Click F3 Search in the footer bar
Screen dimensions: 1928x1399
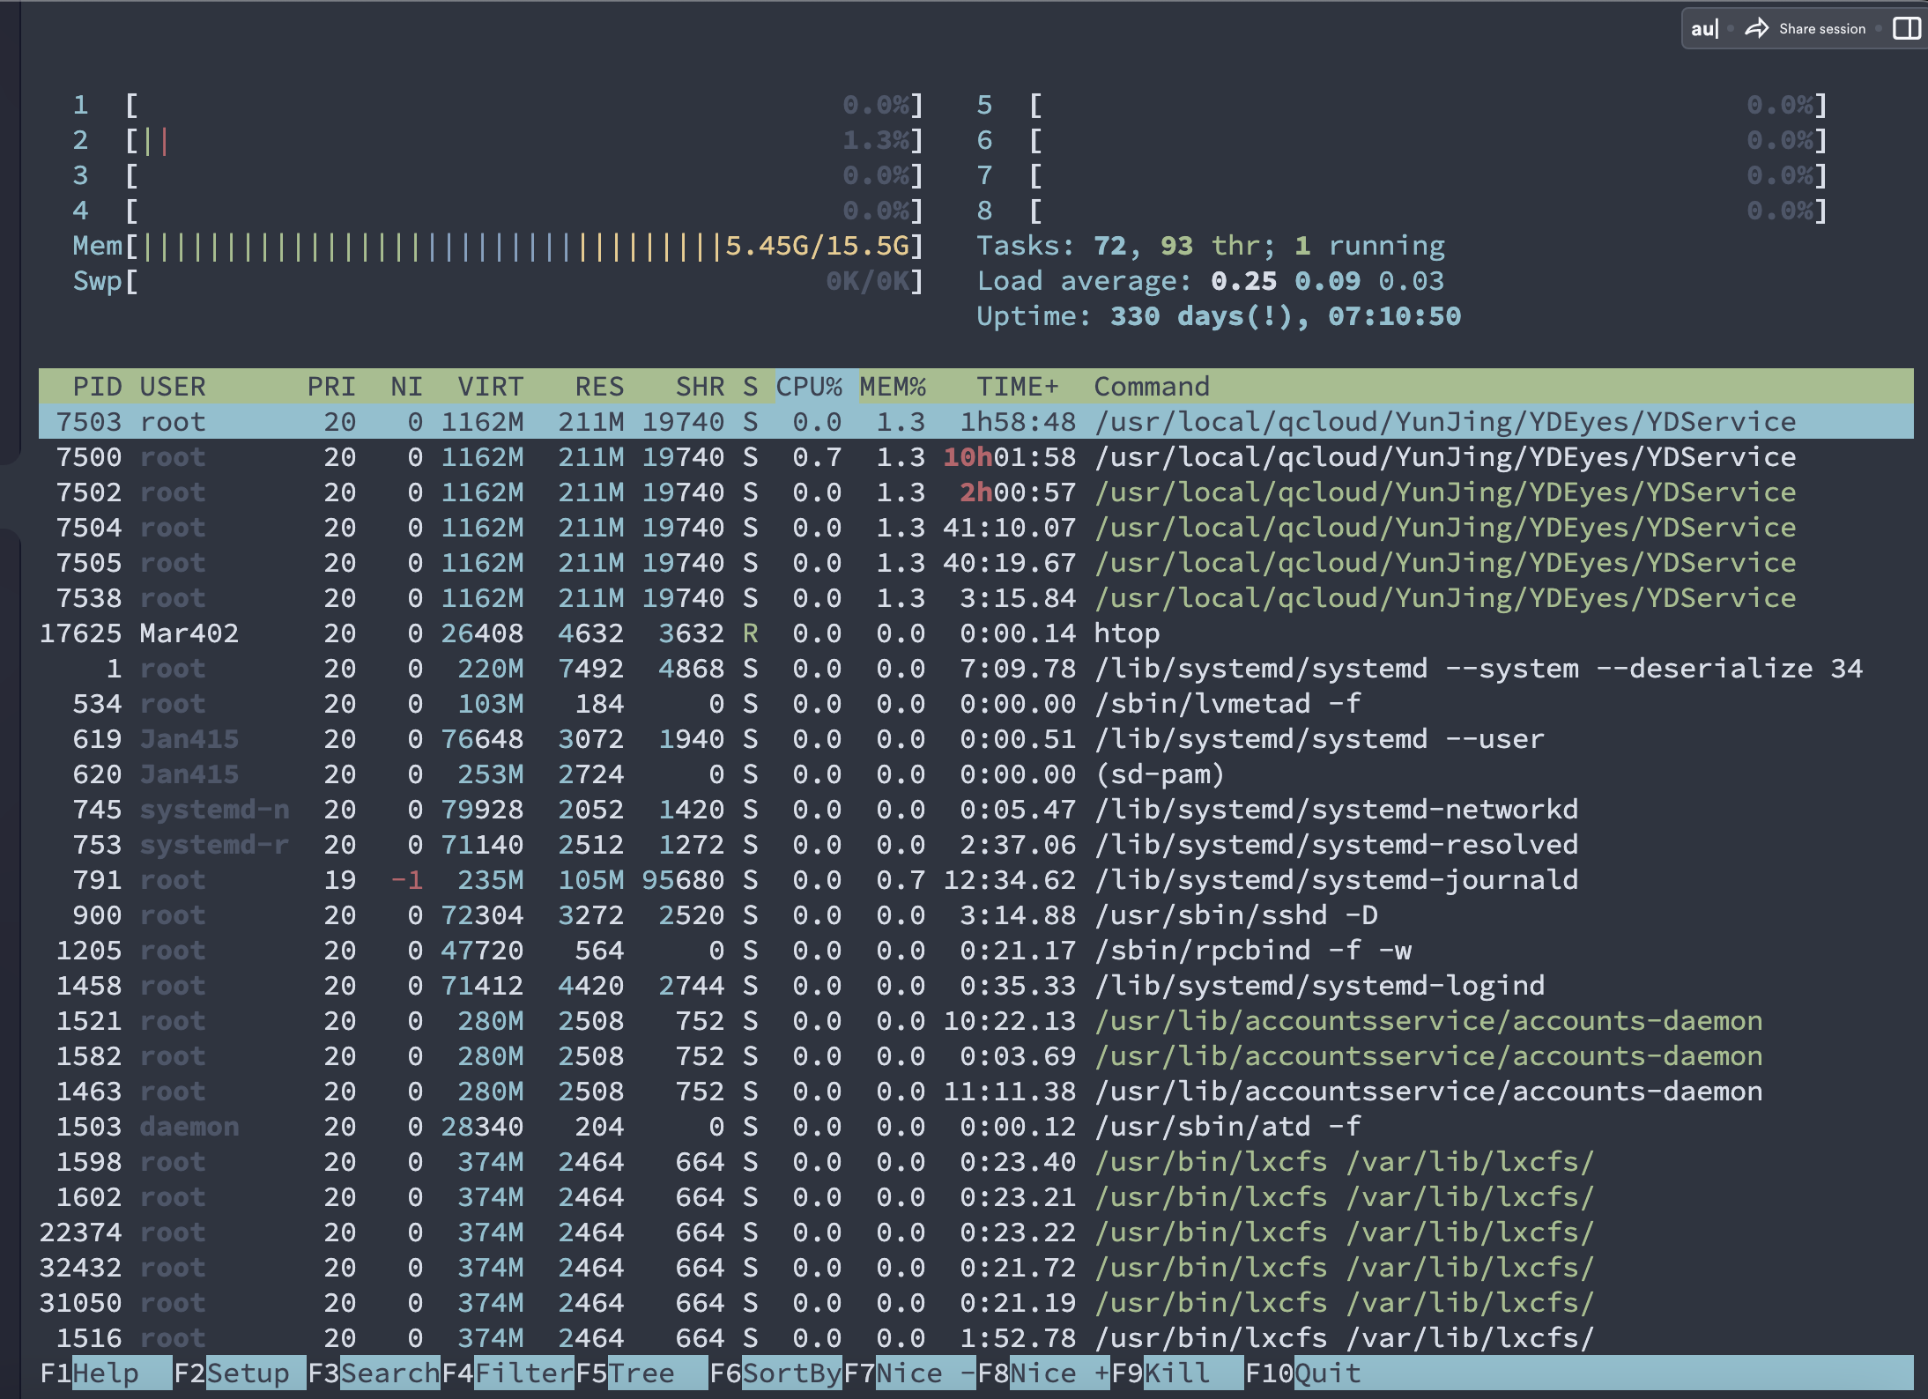tap(374, 1373)
